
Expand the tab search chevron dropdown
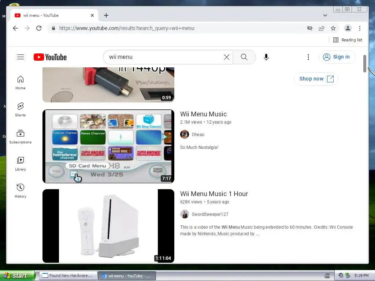[325, 15]
